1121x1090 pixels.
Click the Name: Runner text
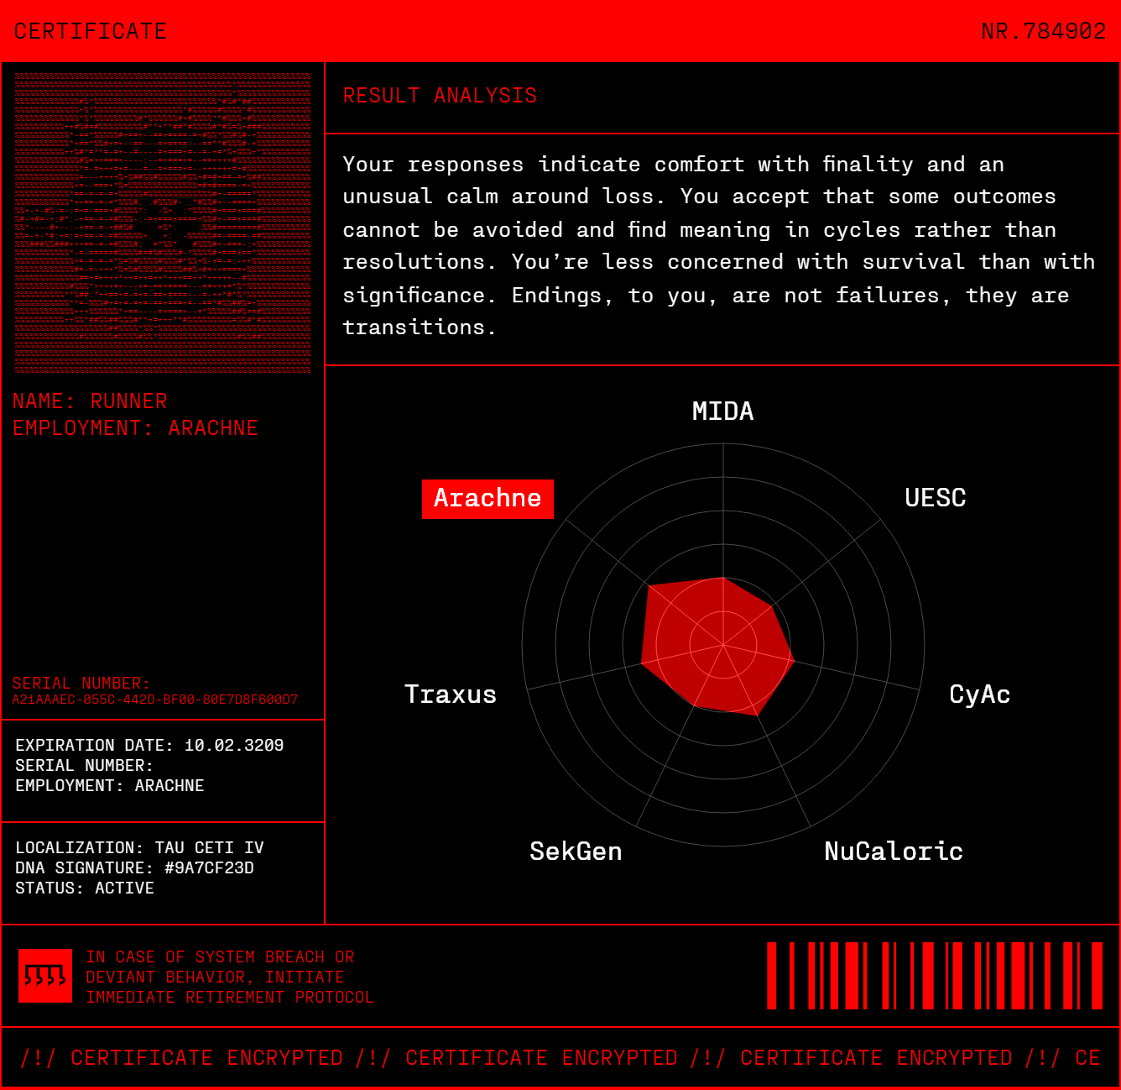click(x=90, y=401)
